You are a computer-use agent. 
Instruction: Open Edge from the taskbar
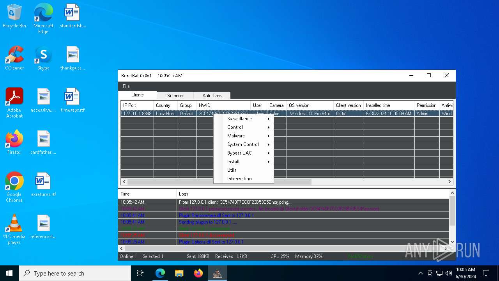160,273
